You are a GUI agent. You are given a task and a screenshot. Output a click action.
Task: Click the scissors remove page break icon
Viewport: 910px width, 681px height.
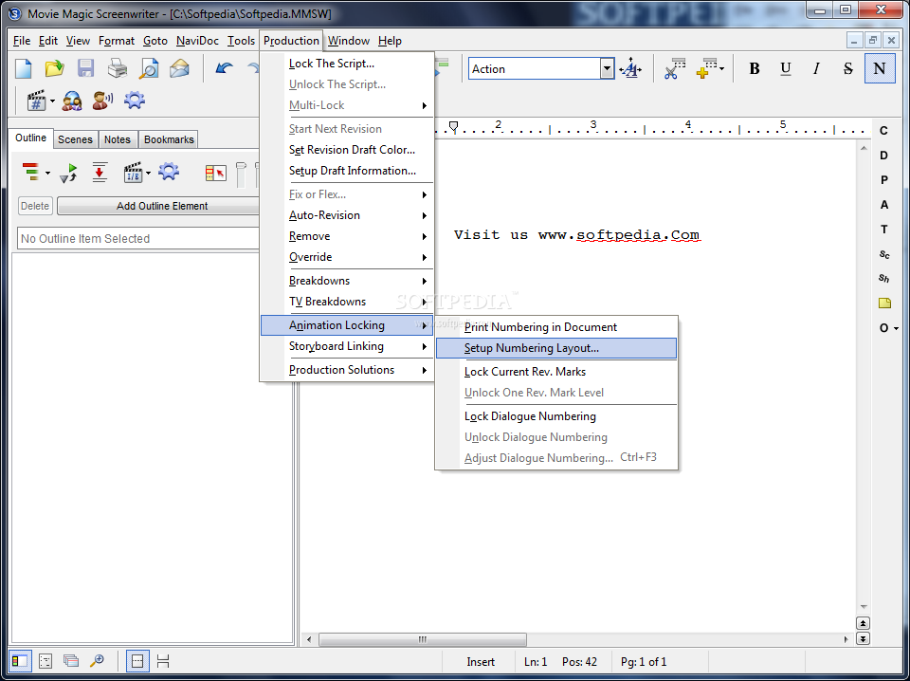coord(674,68)
